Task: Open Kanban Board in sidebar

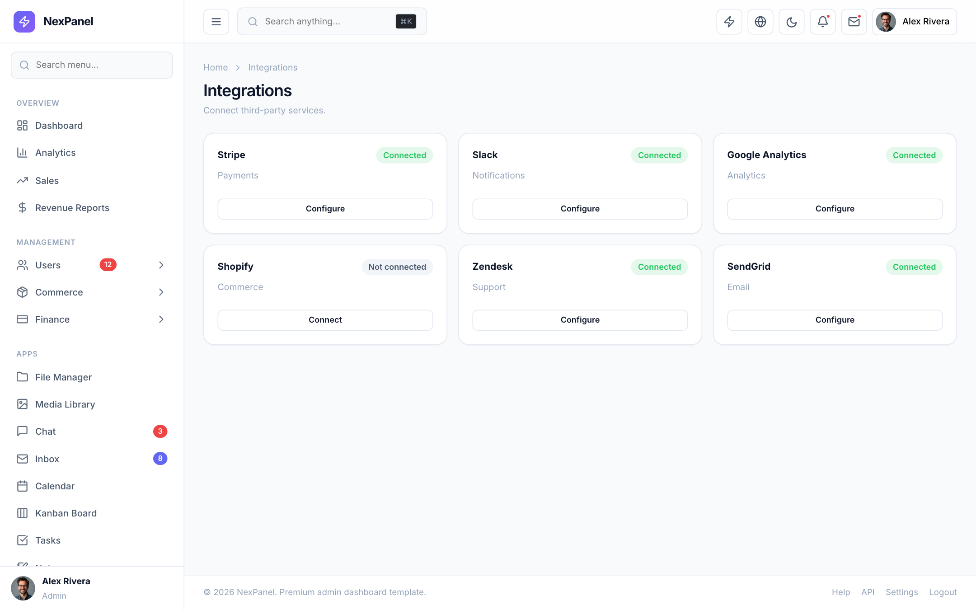Action: tap(92, 513)
